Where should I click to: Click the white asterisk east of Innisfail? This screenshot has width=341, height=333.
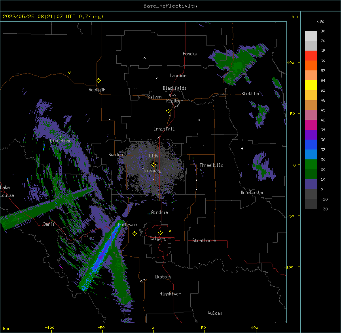(x=199, y=120)
